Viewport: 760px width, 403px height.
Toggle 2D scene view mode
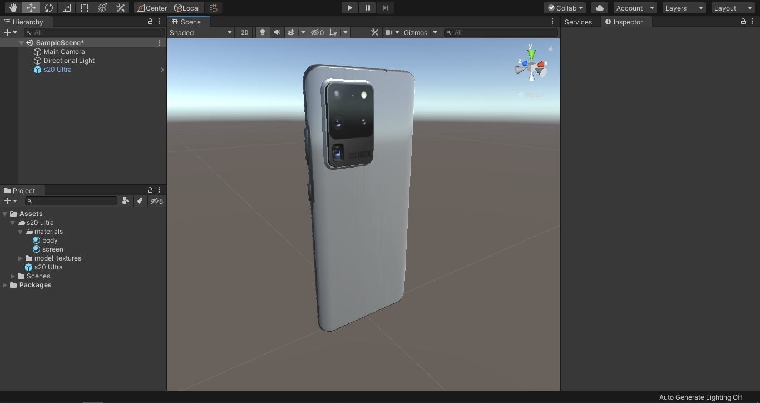point(244,32)
